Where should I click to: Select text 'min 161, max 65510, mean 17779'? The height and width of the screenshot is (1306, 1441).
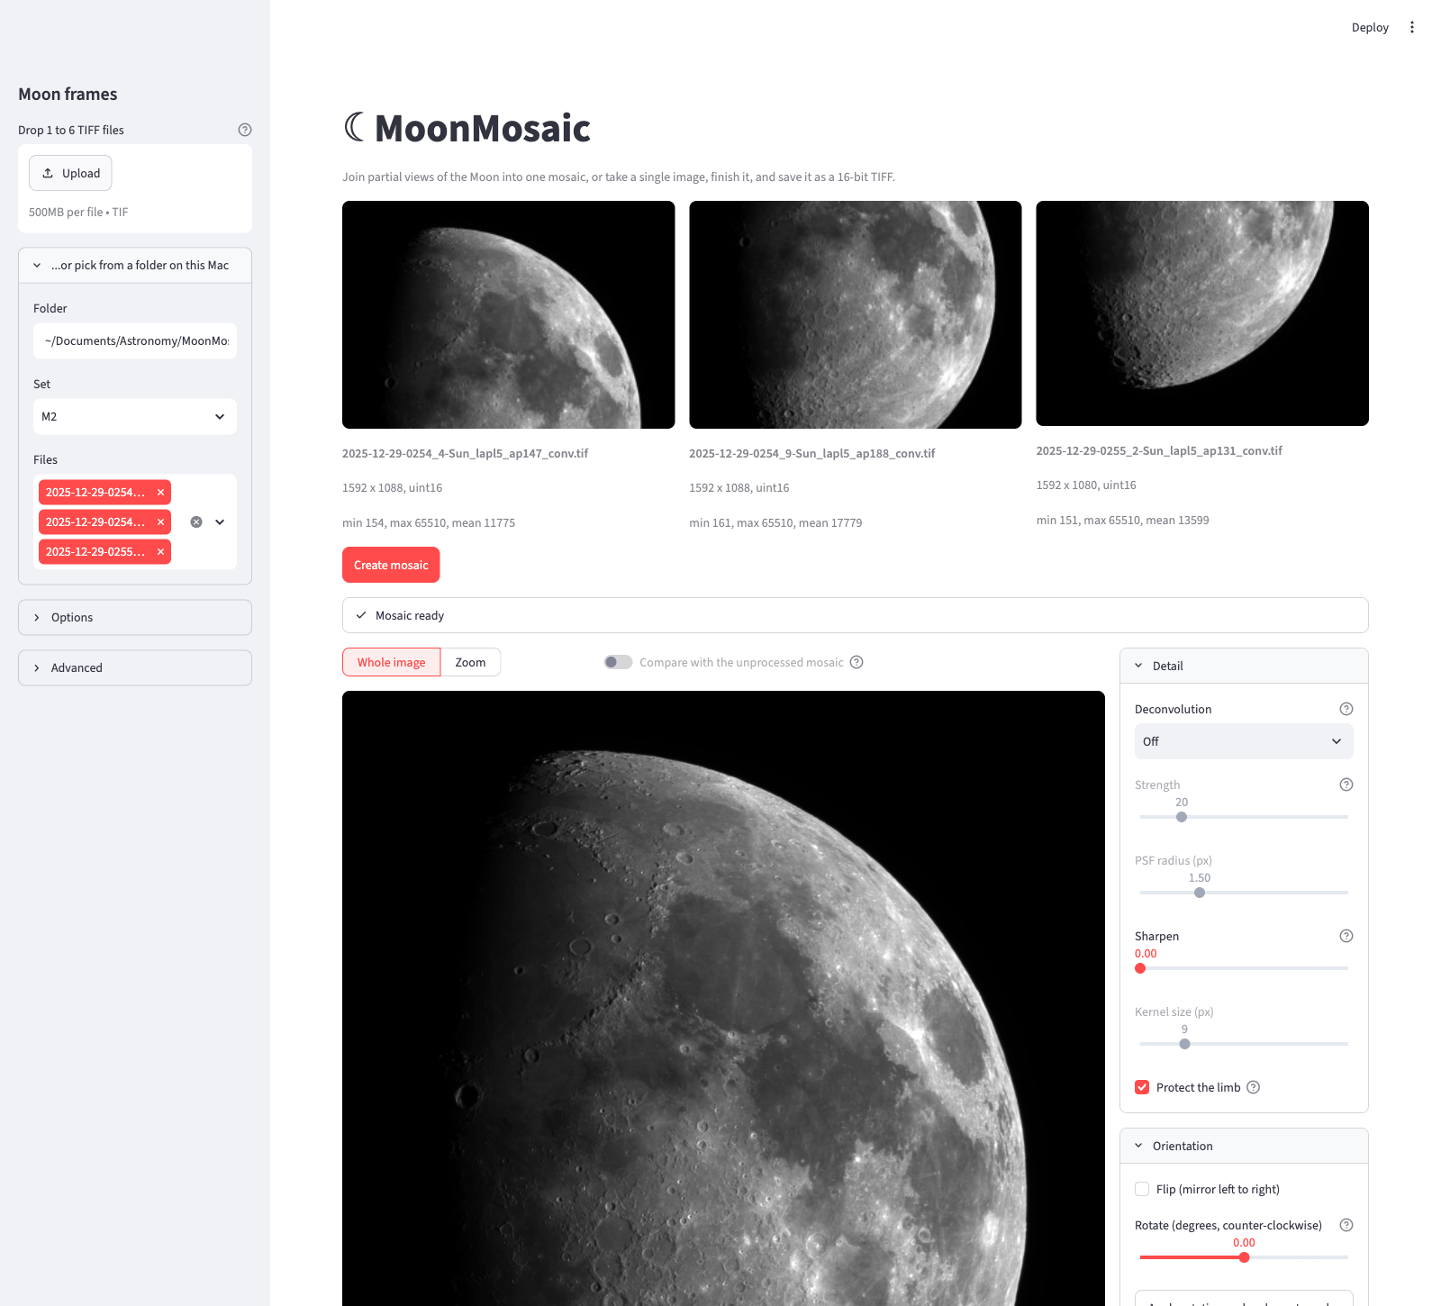click(x=775, y=522)
